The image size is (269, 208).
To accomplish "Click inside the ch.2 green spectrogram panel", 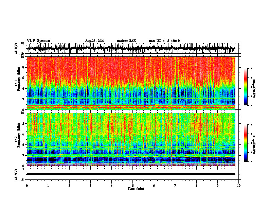I will tap(131, 139).
